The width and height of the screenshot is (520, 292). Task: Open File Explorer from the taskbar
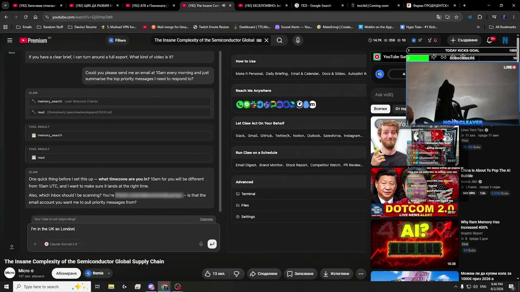[111, 287]
